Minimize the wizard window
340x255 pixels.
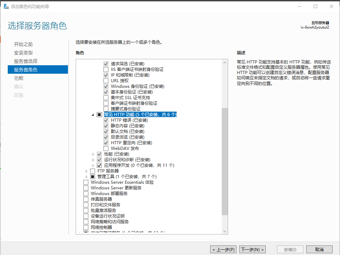(300, 6)
